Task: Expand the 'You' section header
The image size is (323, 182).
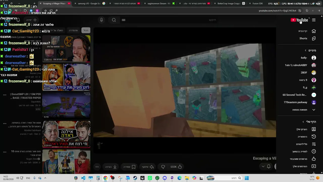Action: coord(309,122)
